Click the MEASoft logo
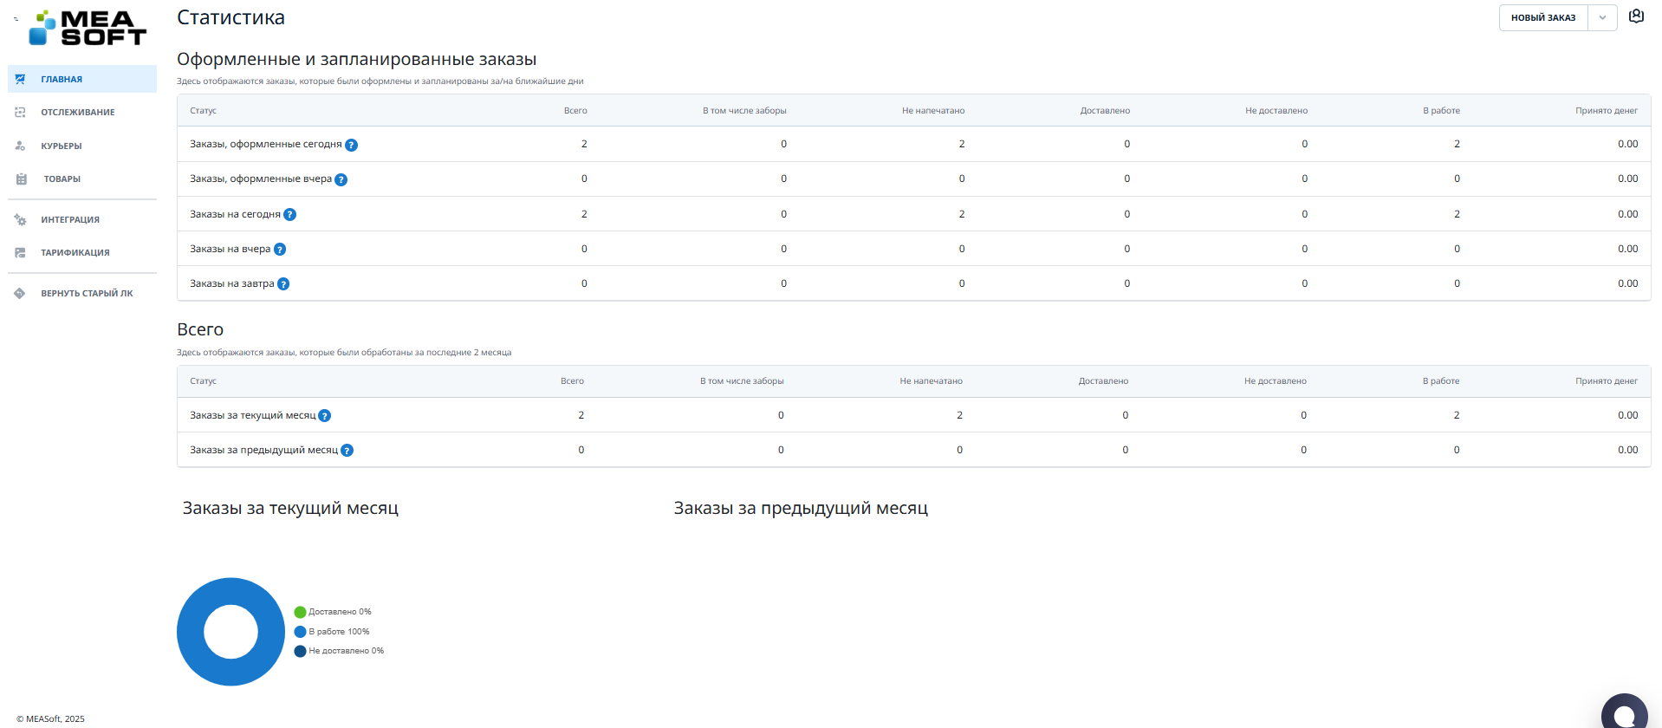Screen dimensions: 1662x728 point(88,28)
